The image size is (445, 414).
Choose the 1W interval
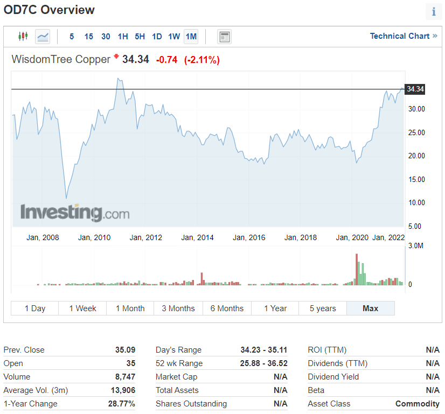click(x=174, y=37)
